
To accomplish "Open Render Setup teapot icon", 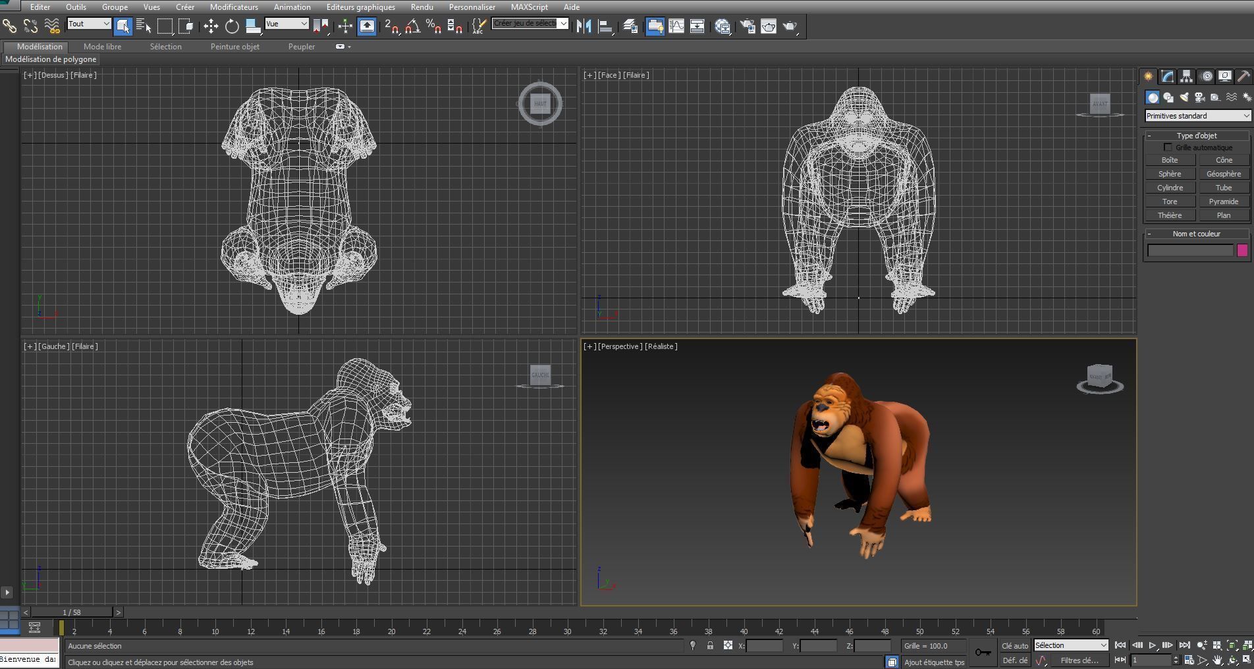I will (748, 26).
